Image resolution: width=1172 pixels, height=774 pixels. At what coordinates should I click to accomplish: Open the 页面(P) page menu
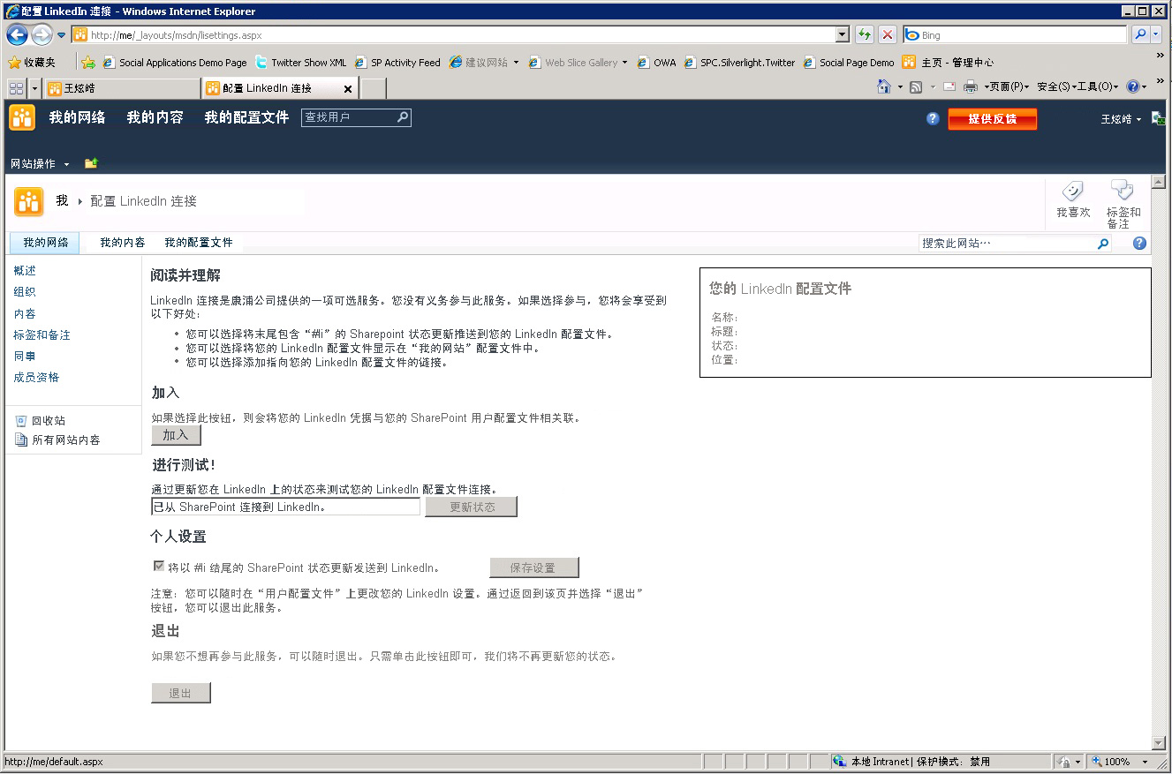(1009, 86)
